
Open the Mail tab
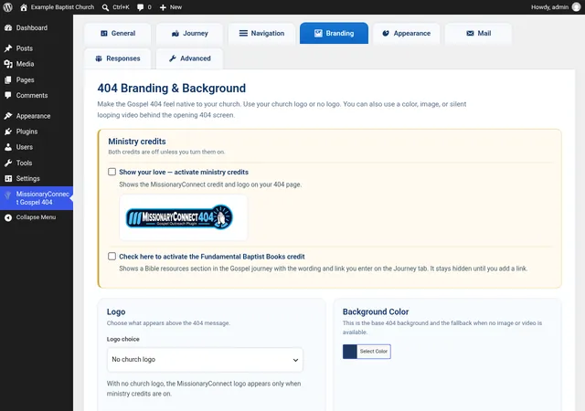(x=479, y=34)
